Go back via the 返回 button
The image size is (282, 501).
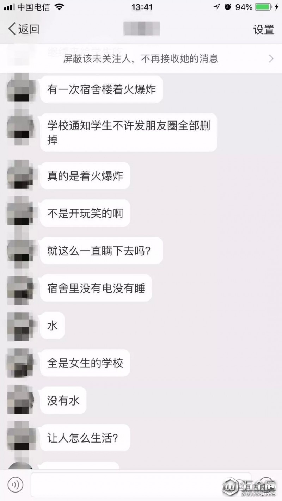click(24, 29)
